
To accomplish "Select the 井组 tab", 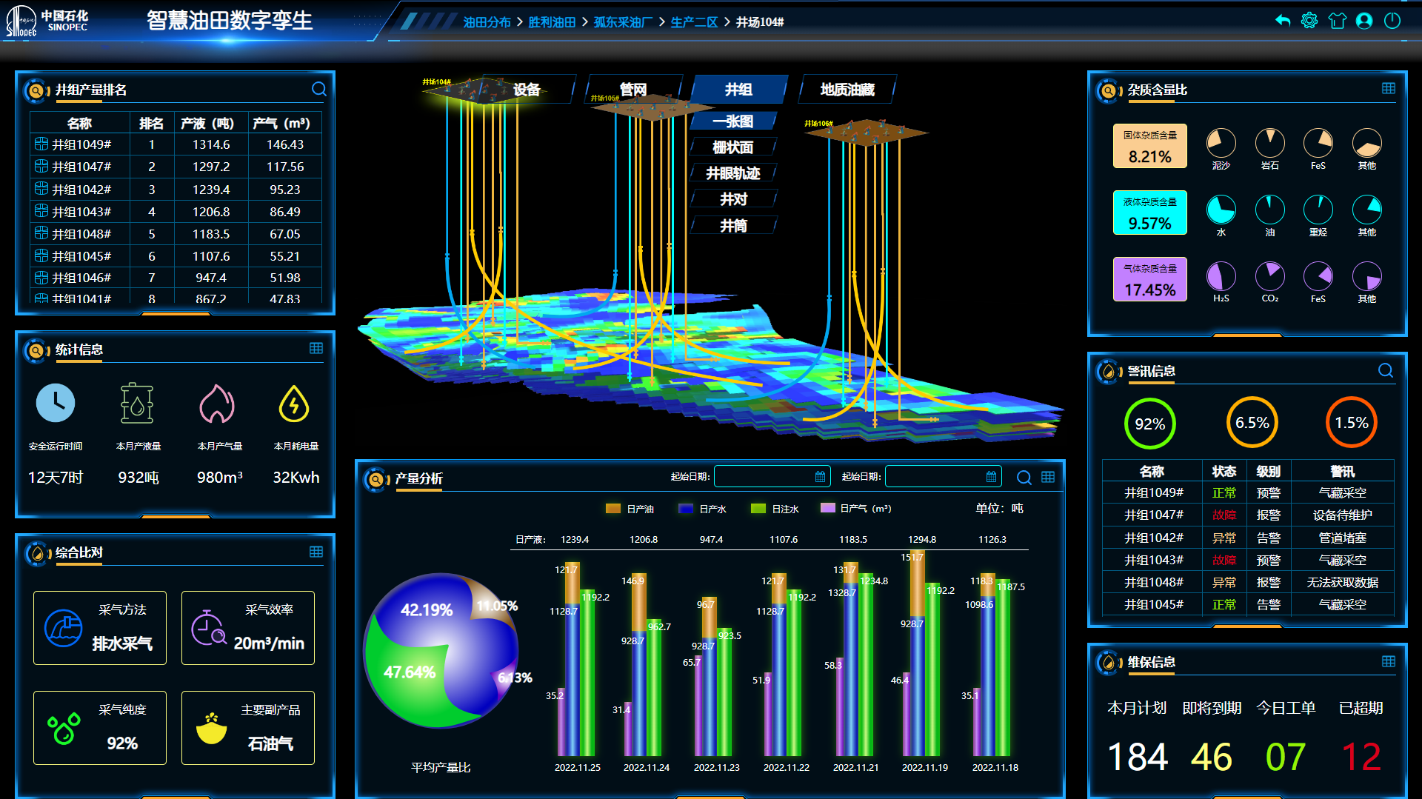I will 738,90.
